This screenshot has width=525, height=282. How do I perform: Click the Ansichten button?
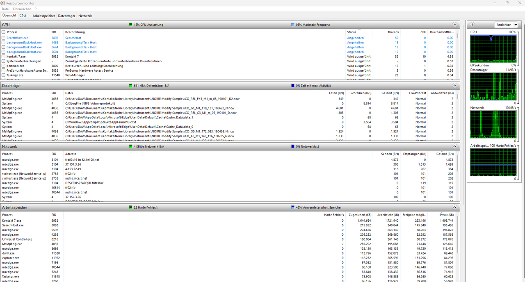[x=504, y=25]
